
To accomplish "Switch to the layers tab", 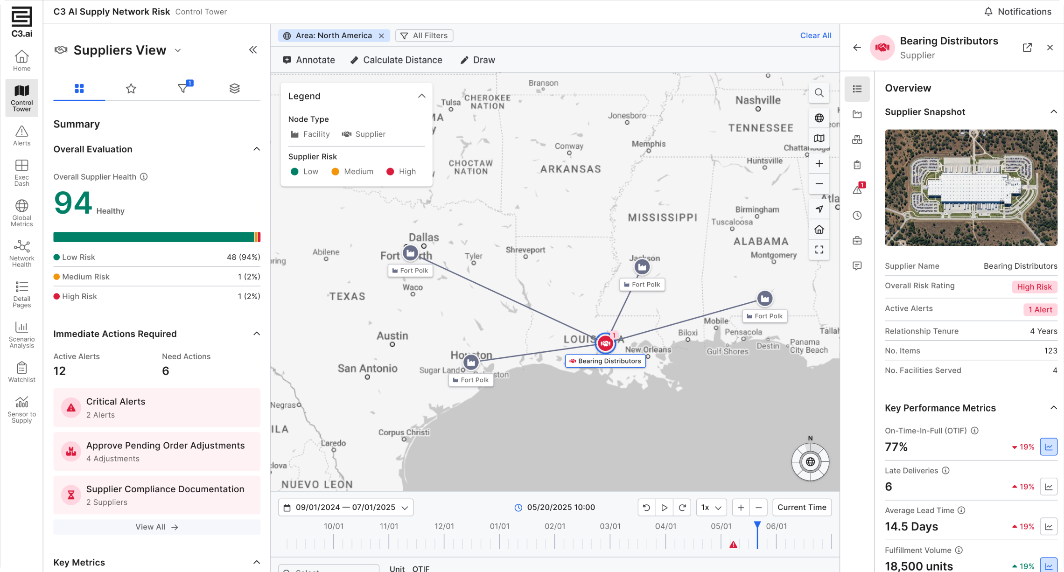I will coord(235,88).
